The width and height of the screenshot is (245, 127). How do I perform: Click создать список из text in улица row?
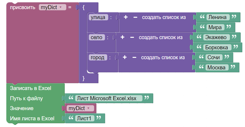[x=164, y=17]
